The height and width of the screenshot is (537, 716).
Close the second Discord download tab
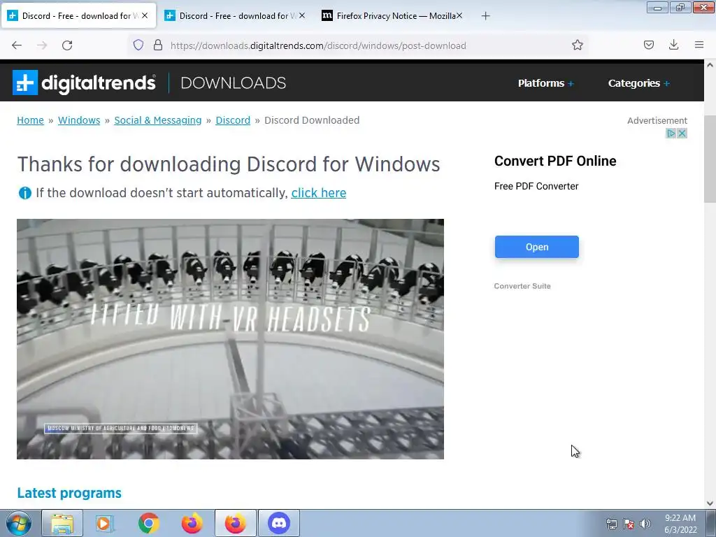tap(302, 15)
